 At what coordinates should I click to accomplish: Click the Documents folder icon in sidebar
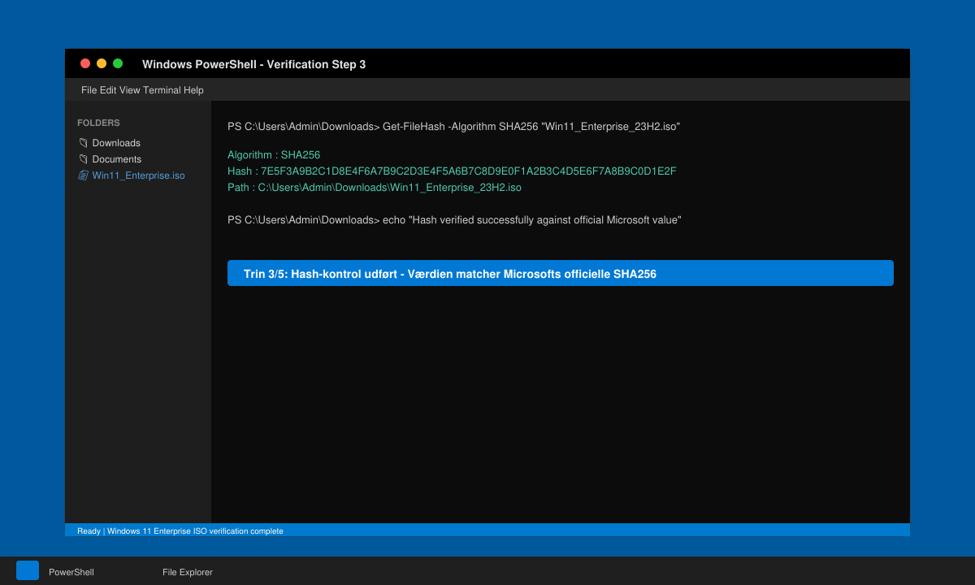tap(83, 159)
